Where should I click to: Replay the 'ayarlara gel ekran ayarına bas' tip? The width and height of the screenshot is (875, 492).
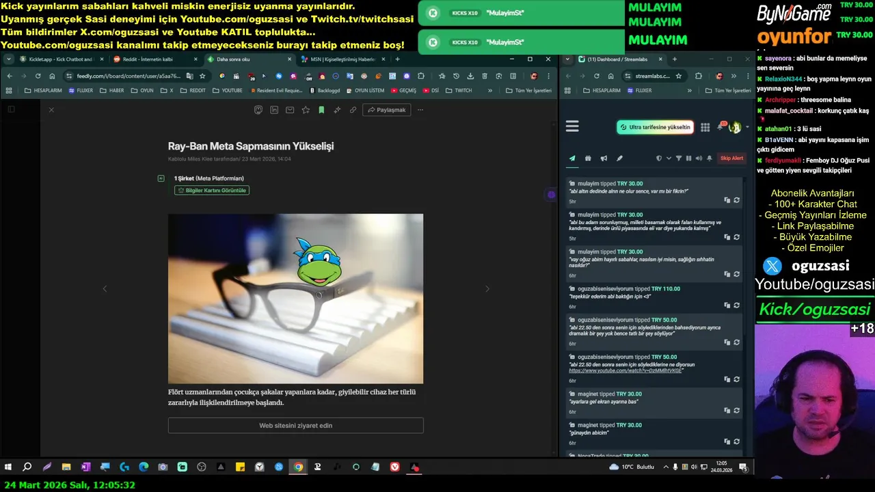pos(736,411)
